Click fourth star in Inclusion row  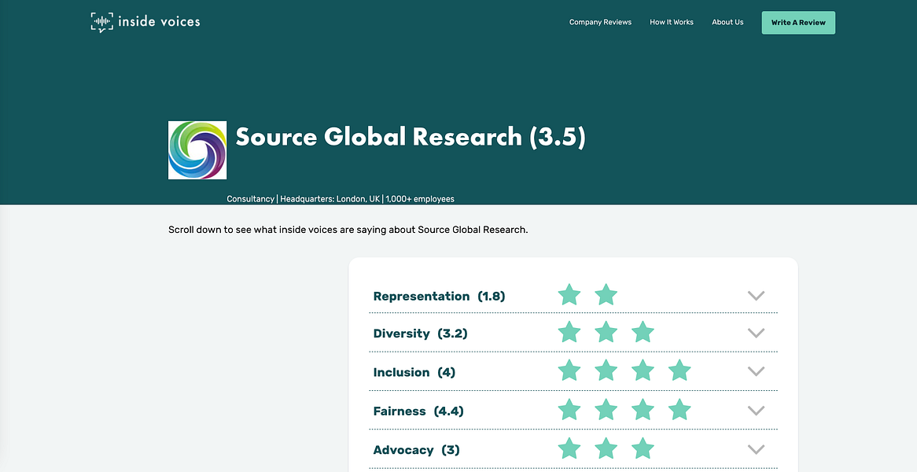click(x=679, y=371)
